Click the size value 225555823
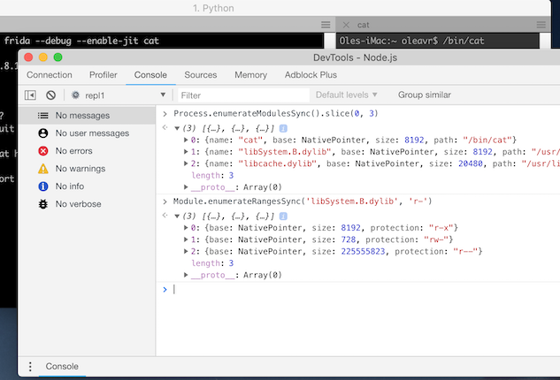 363,251
